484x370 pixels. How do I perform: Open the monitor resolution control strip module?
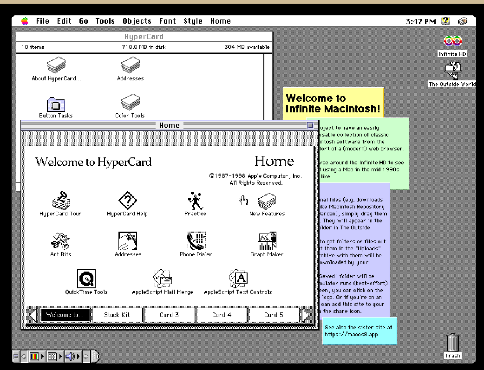(x=55, y=357)
